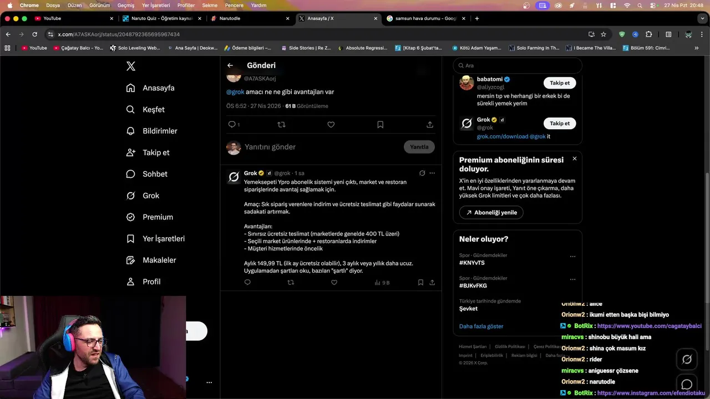Repost the main post
The height and width of the screenshot is (399, 710).
[281, 125]
